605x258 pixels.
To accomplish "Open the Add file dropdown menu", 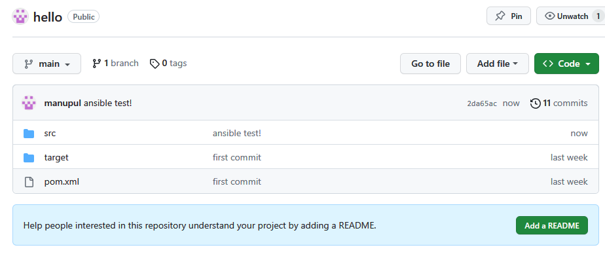I will point(498,64).
